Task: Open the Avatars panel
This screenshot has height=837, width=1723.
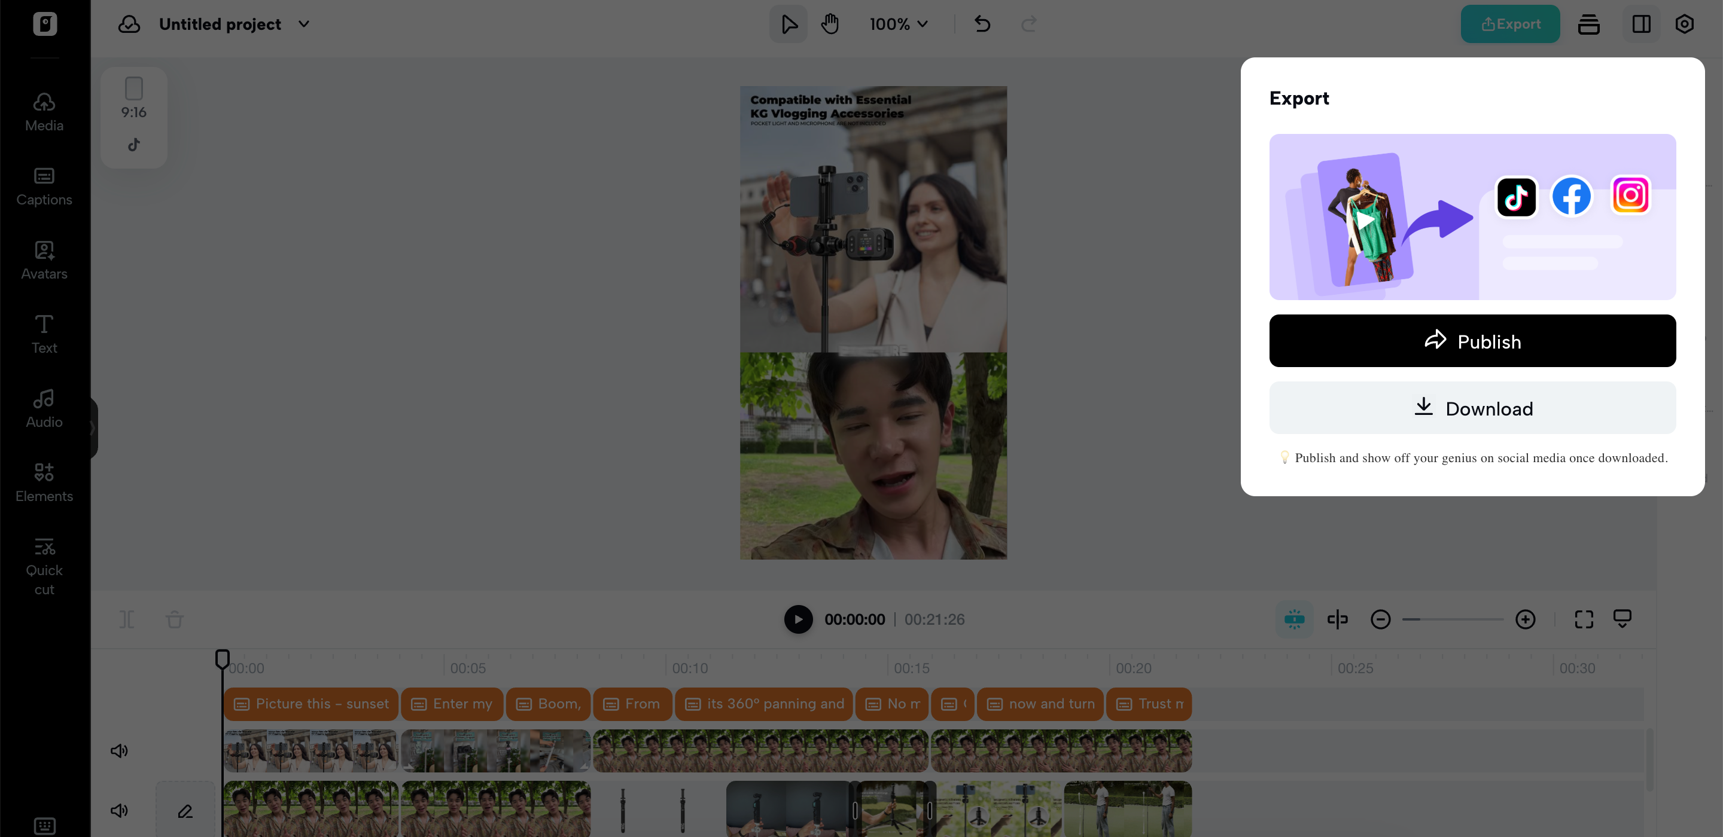Action: [44, 261]
